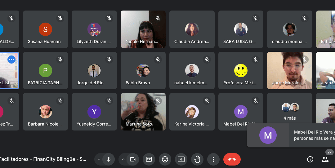Click the muted mic icon on Susana Huaman
The width and height of the screenshot is (335, 168).
click(x=60, y=18)
